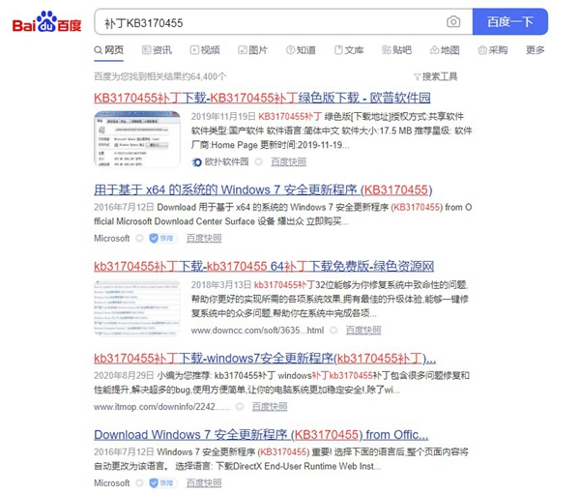Click 保障 shield badge under the x64 result

point(162,238)
